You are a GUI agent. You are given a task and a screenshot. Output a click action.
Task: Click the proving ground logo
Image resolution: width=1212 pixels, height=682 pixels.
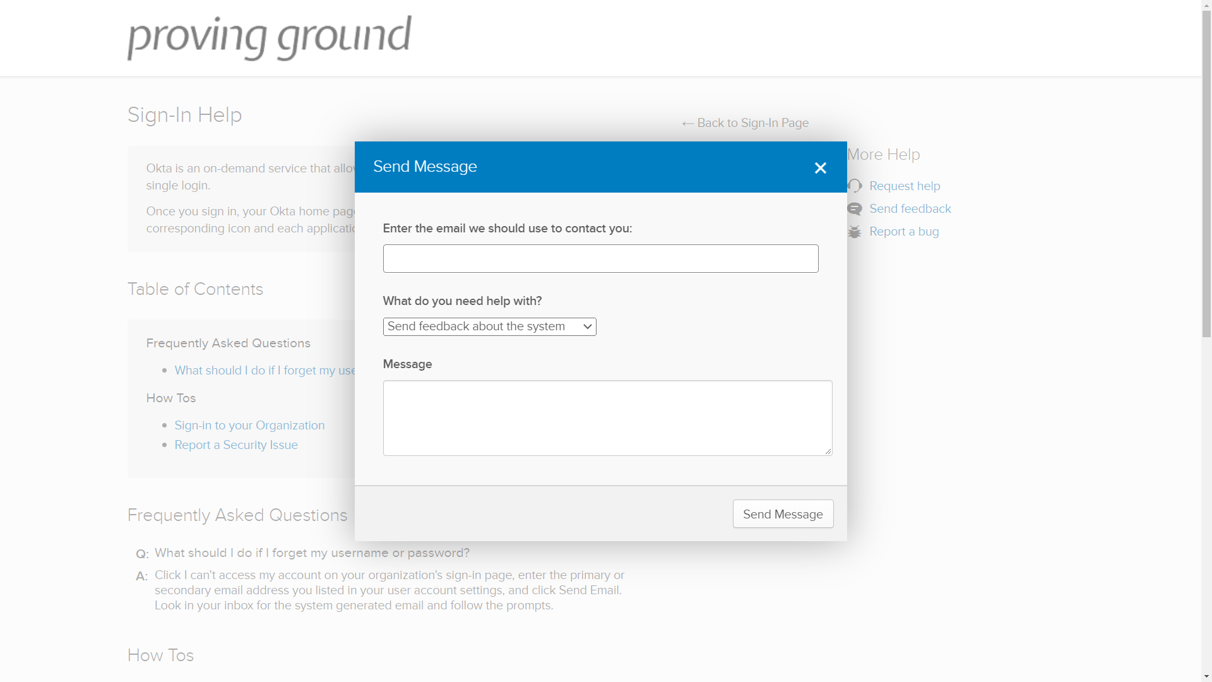[270, 38]
